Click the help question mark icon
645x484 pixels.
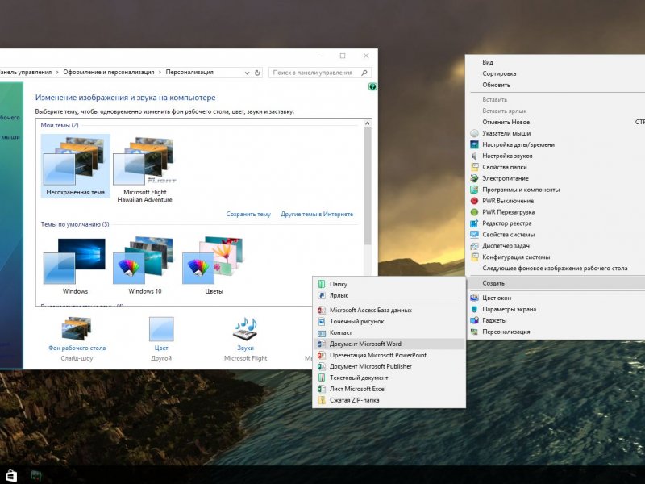click(x=372, y=86)
